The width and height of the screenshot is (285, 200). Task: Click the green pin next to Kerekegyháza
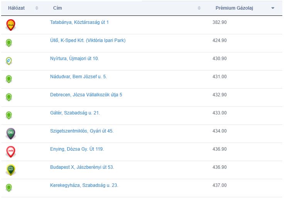point(9,188)
